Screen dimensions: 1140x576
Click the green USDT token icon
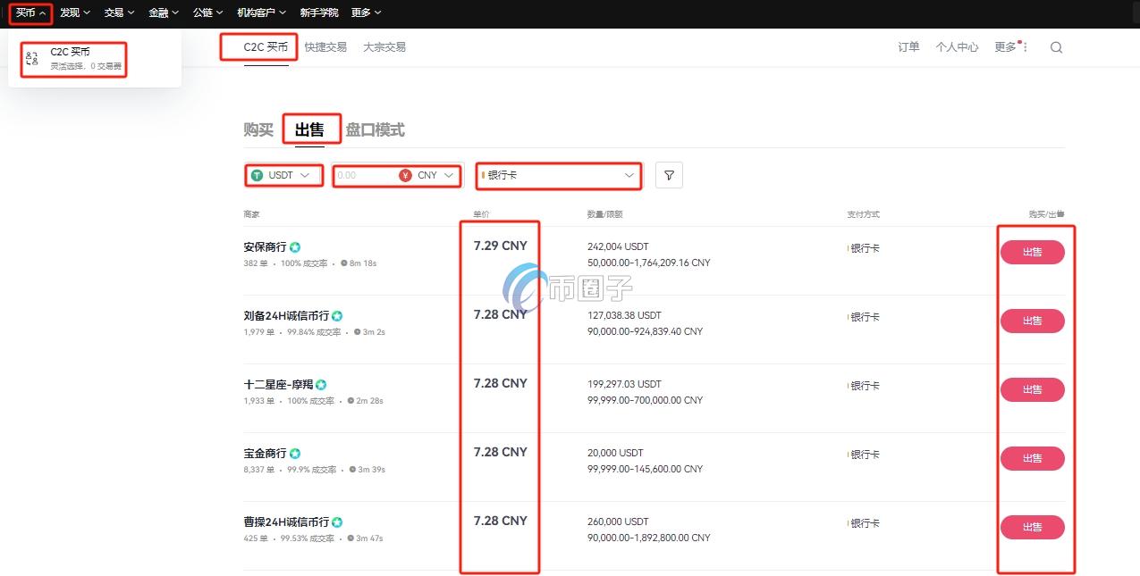(258, 175)
